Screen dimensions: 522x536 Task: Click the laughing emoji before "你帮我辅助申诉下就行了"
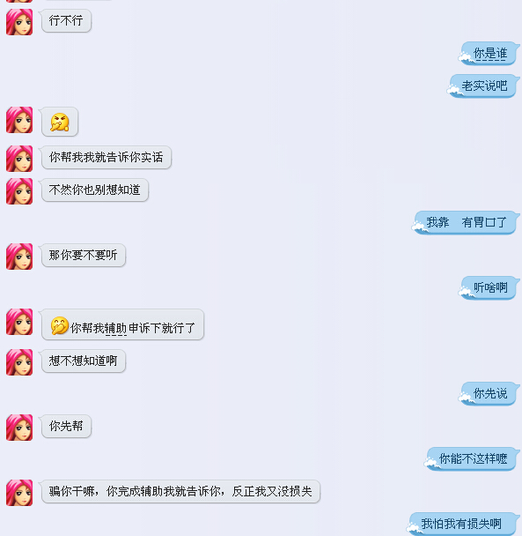(x=59, y=325)
